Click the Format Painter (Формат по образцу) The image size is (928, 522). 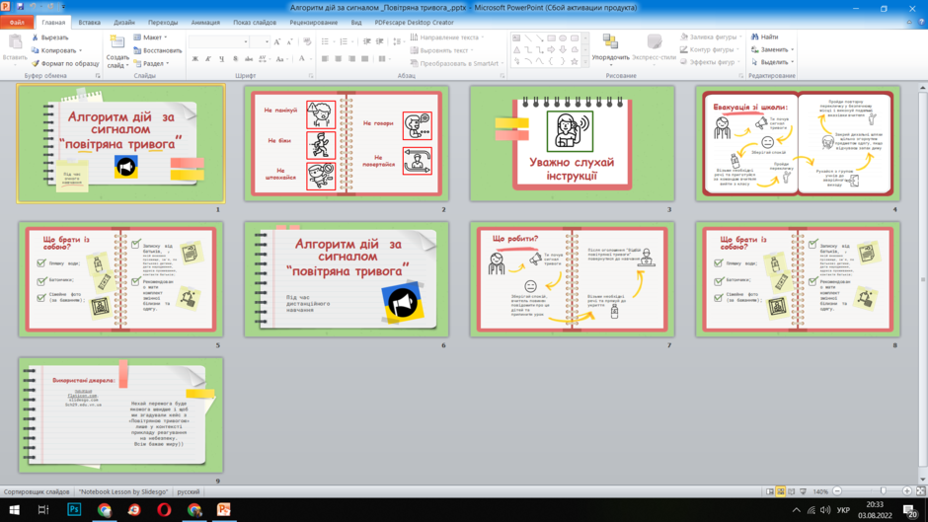(65, 63)
